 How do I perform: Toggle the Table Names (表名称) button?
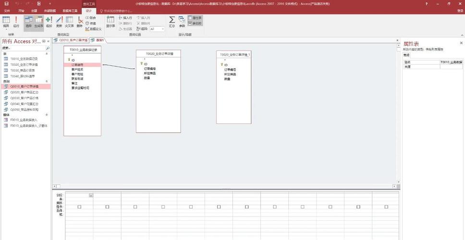pos(195,23)
